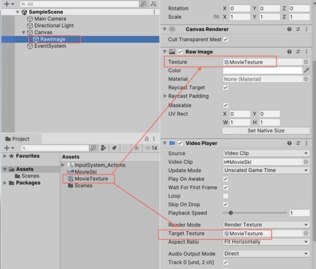Open Project panel three-dot menu

pos(154,139)
